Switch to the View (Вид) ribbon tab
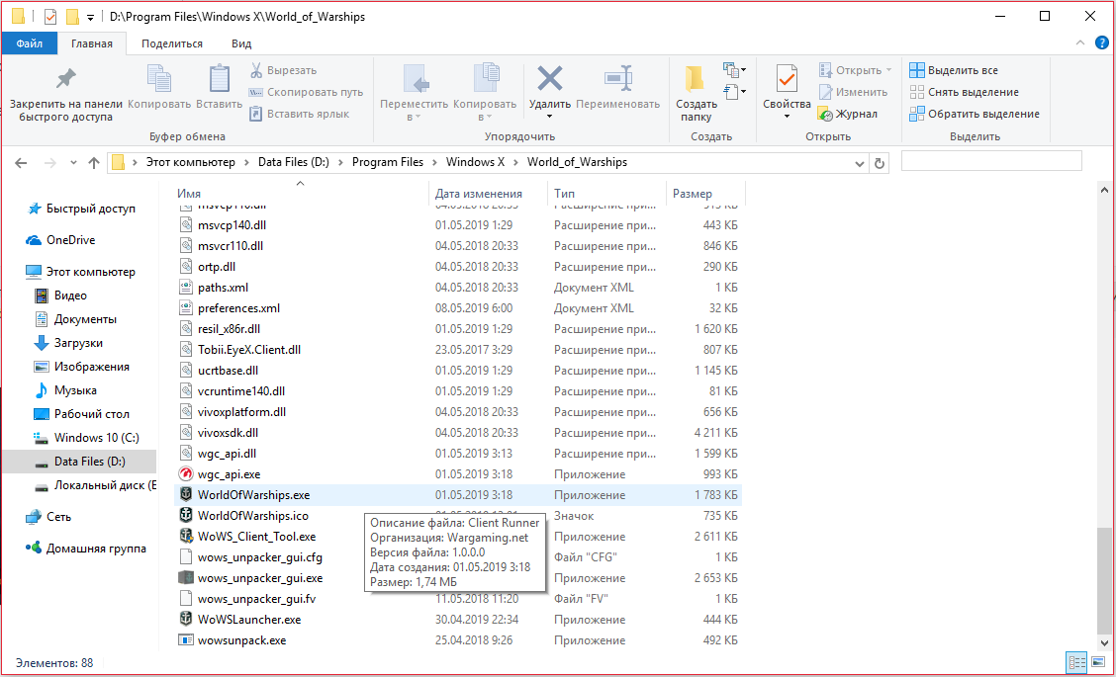 pyautogui.click(x=241, y=43)
